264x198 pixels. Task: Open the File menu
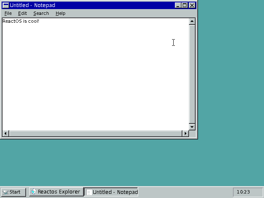point(8,13)
